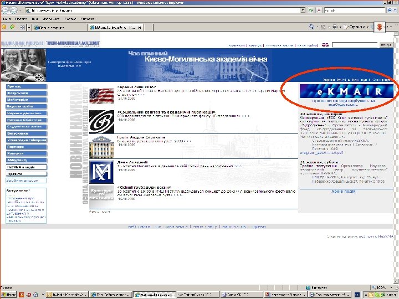The image size is (399, 299).
Task: Open the Партнери sidebar item
Action: pyautogui.click(x=27, y=147)
